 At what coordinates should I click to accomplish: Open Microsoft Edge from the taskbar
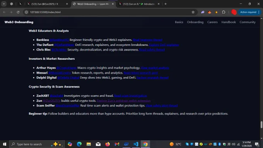point(79,144)
